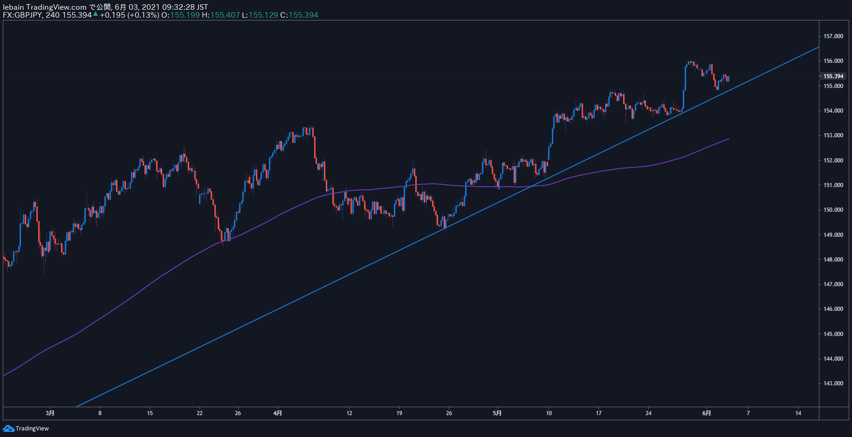Screen dimensions: 852x437
Task: Click the 145.000 price axis label
Action: point(833,334)
